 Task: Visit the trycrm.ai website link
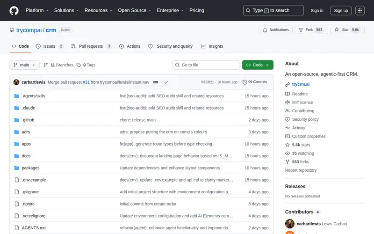tap(301, 84)
